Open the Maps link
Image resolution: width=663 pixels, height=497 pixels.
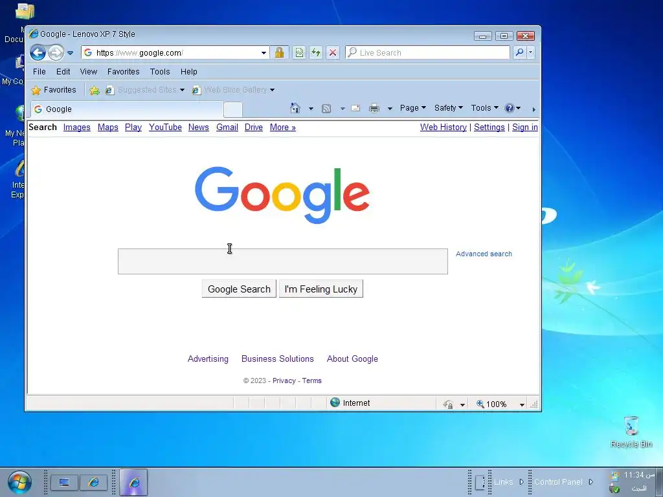tap(108, 127)
